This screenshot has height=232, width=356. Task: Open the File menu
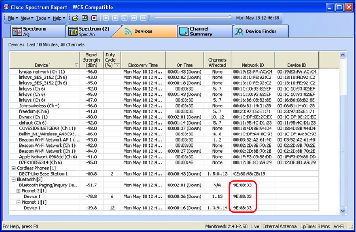coord(12,18)
